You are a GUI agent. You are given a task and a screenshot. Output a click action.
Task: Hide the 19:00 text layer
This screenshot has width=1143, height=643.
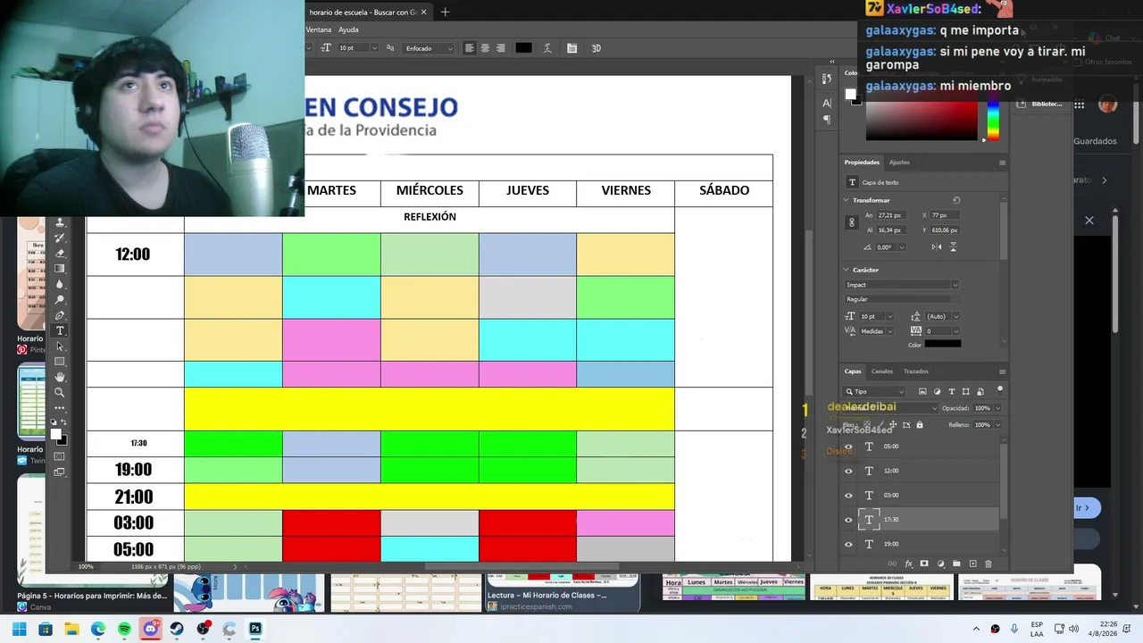848,544
